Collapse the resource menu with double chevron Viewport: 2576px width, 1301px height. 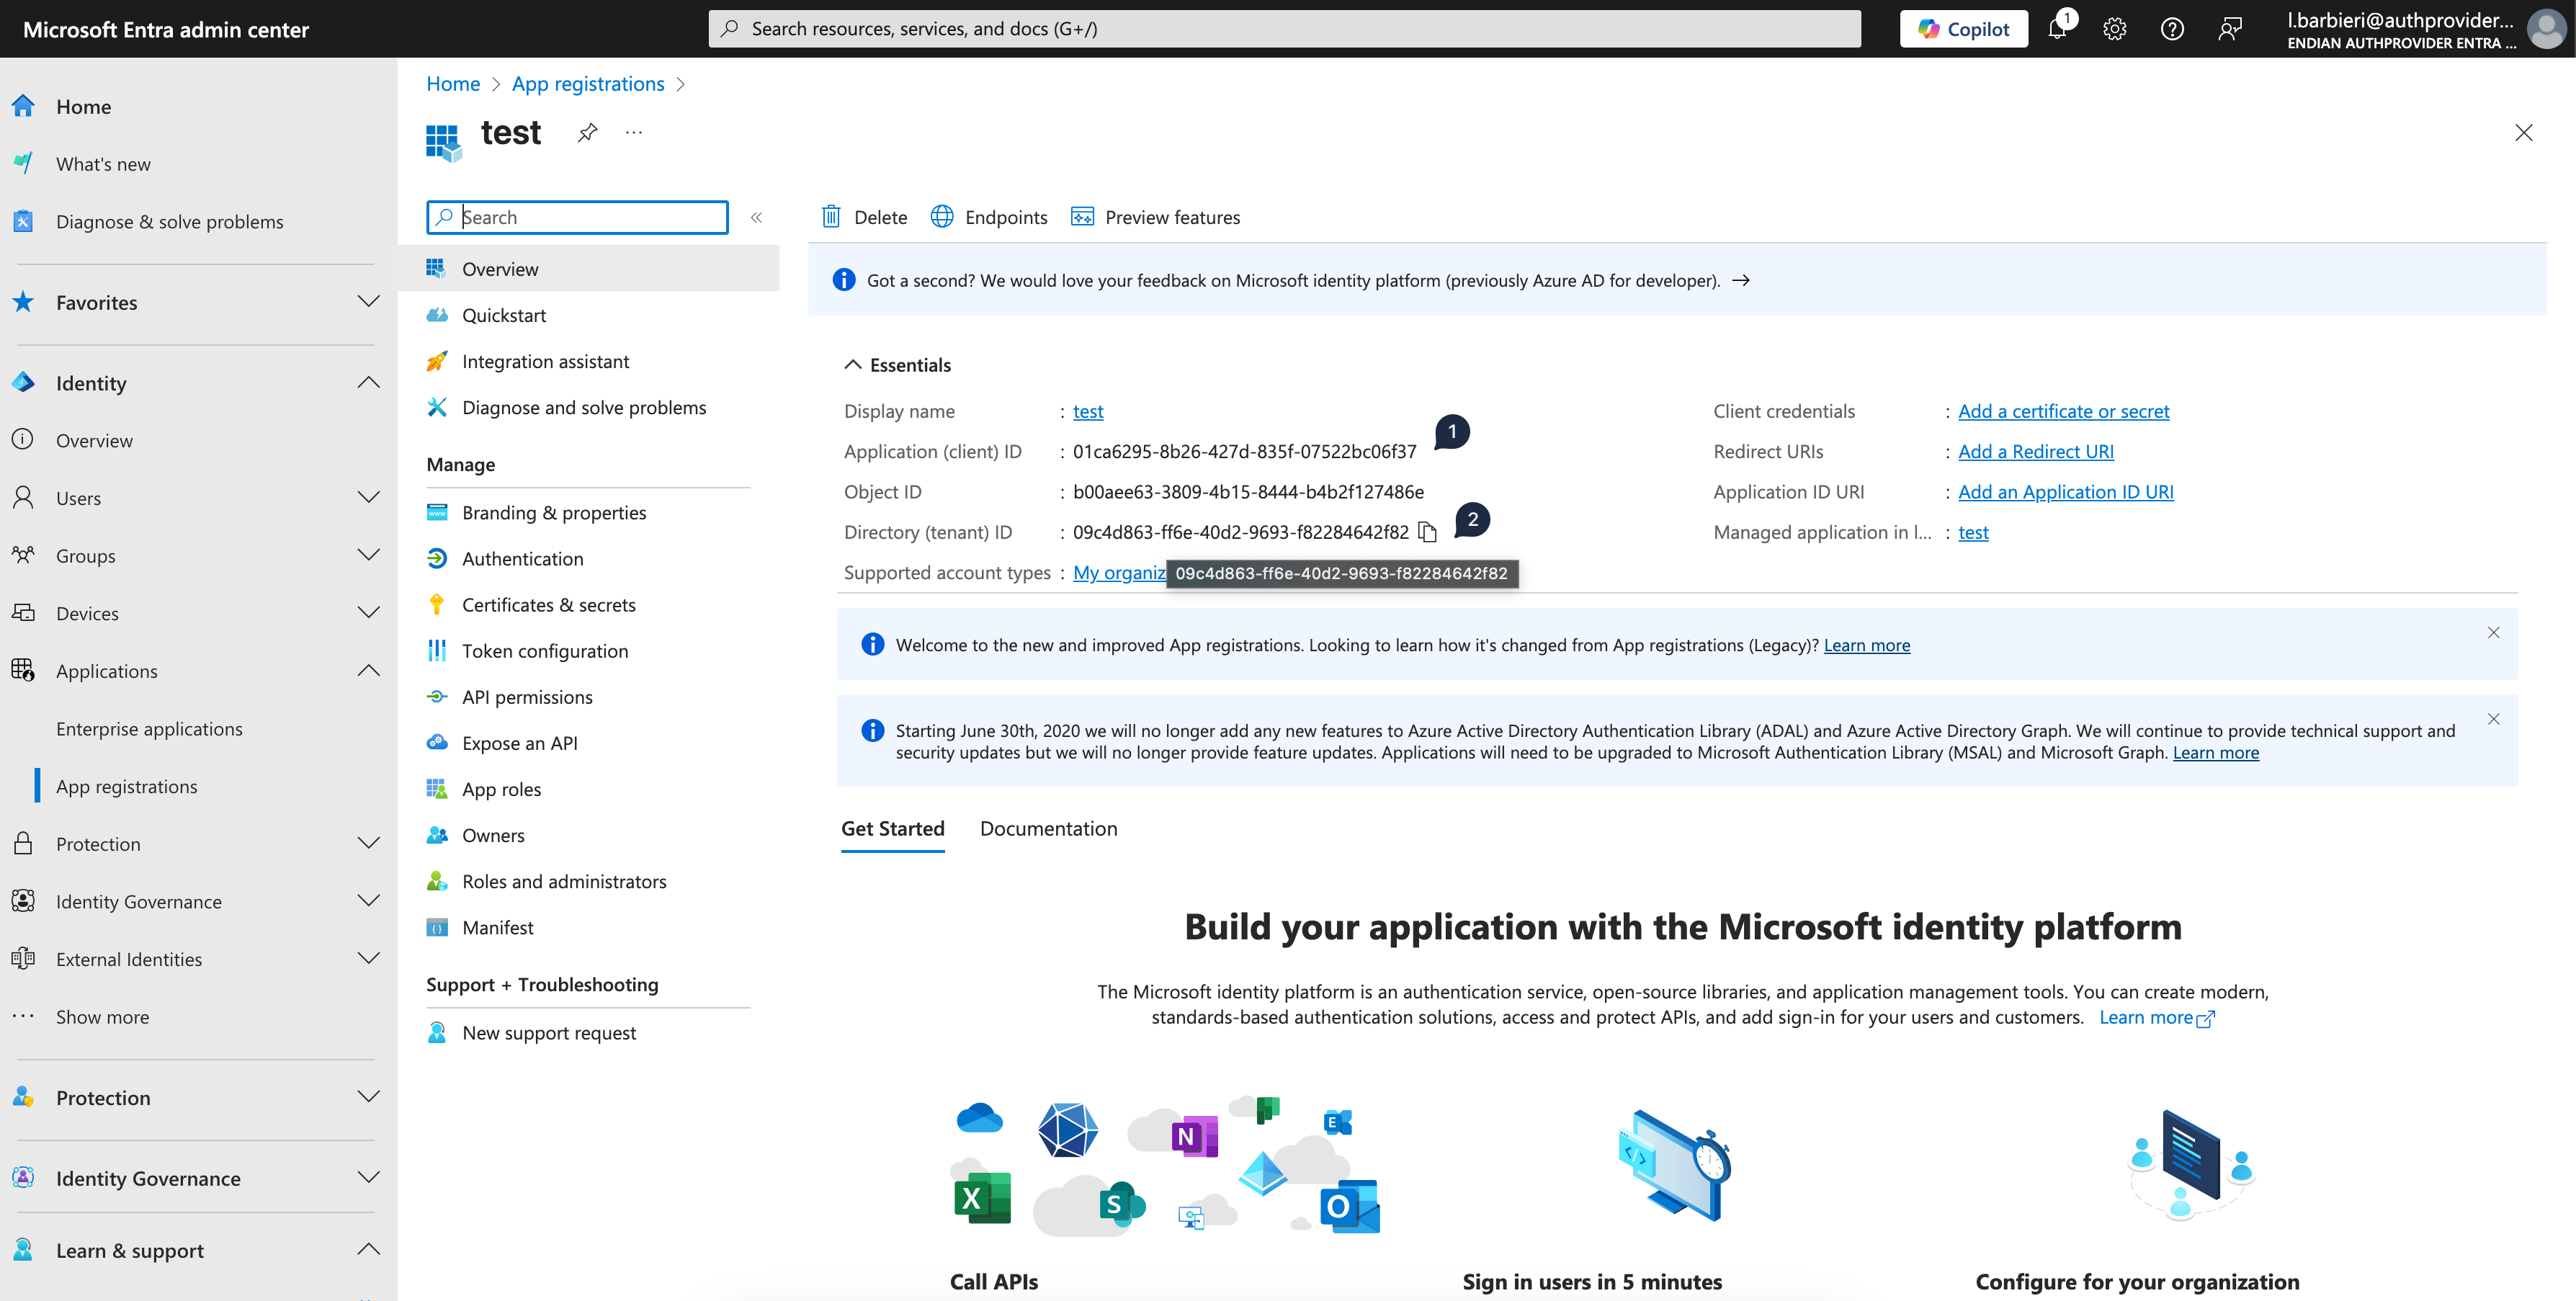757,218
